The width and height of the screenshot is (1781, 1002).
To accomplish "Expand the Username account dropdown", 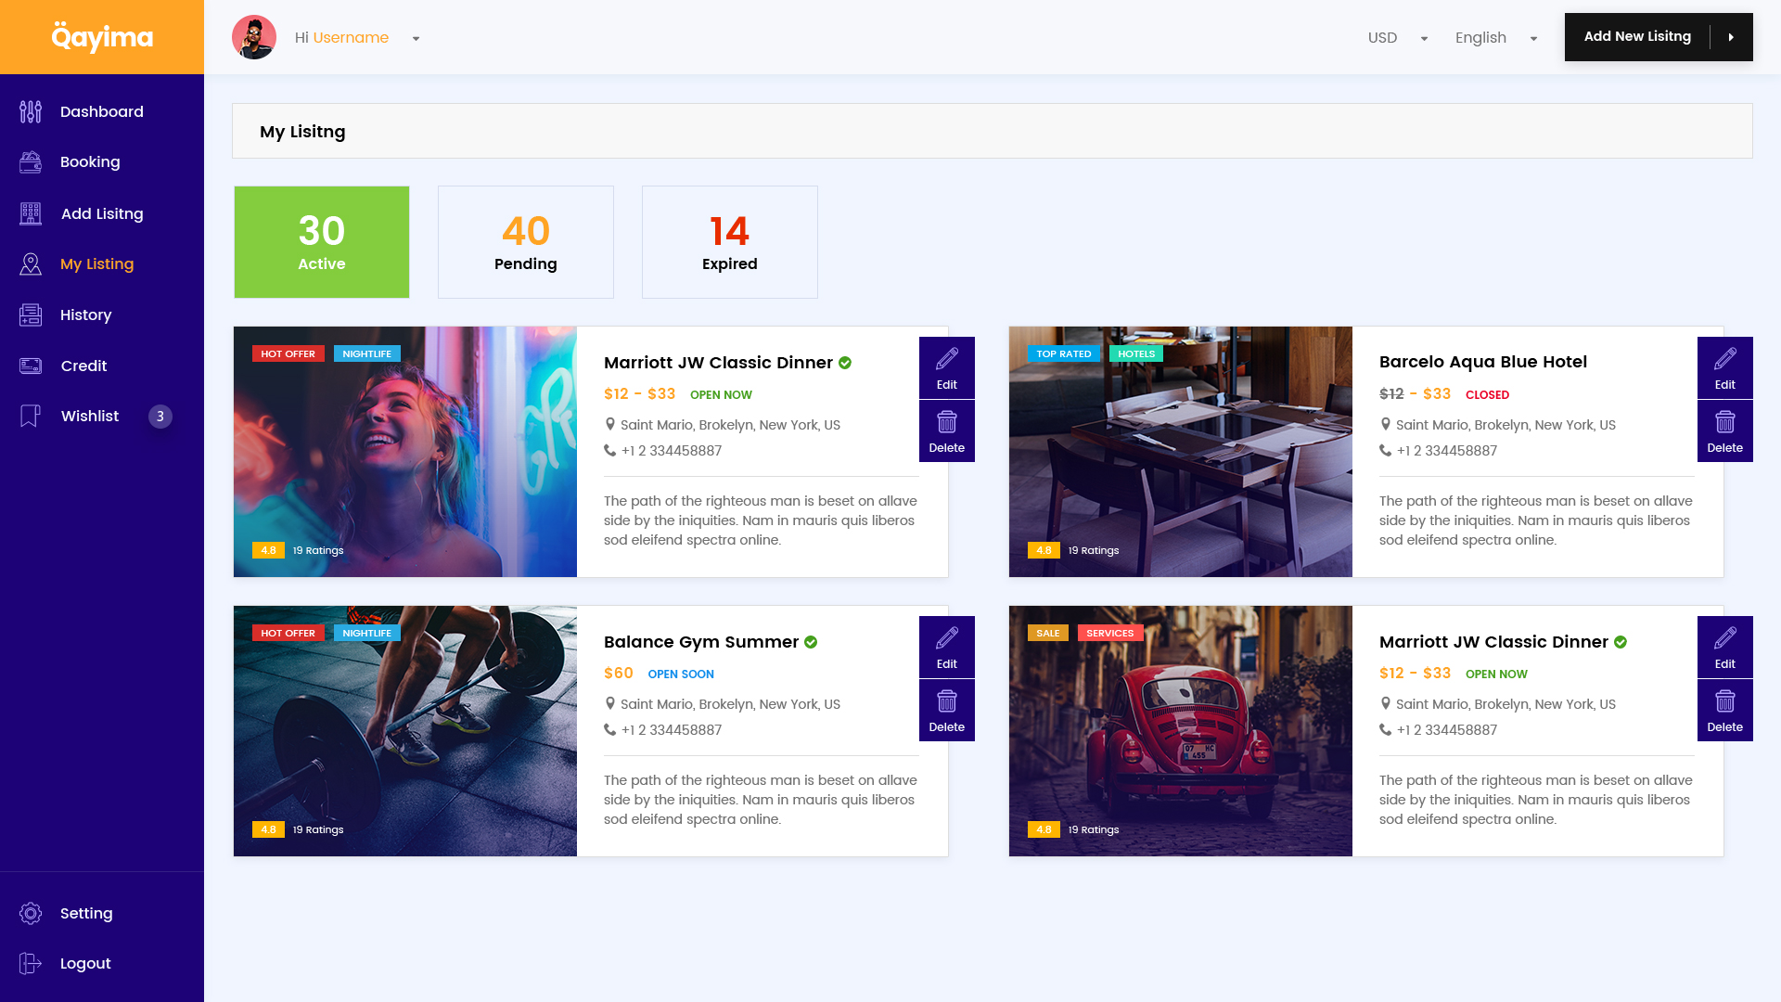I will 416,38.
